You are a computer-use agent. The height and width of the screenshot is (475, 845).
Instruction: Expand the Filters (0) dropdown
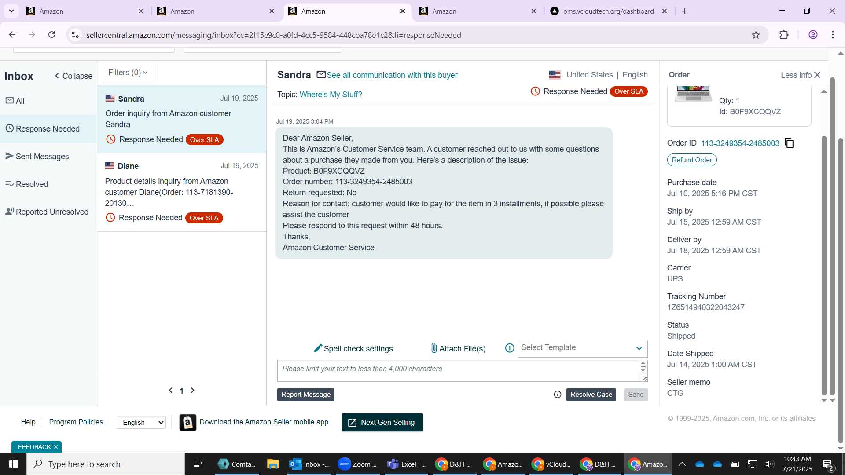129,73
